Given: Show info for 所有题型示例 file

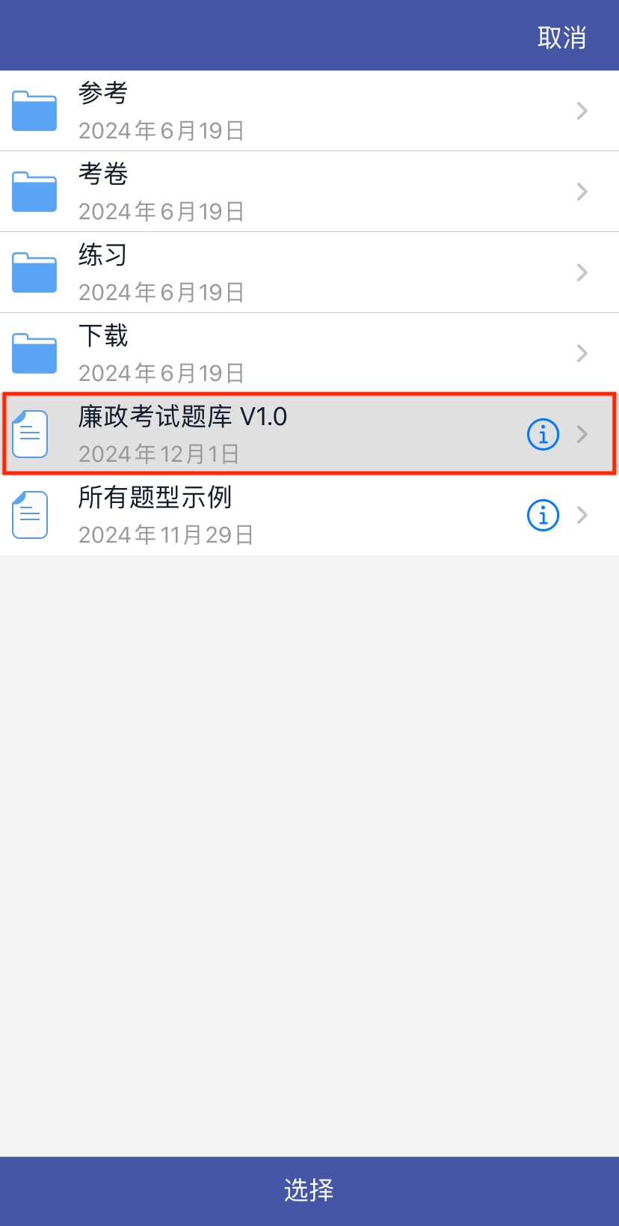Looking at the screenshot, I should coord(543,515).
